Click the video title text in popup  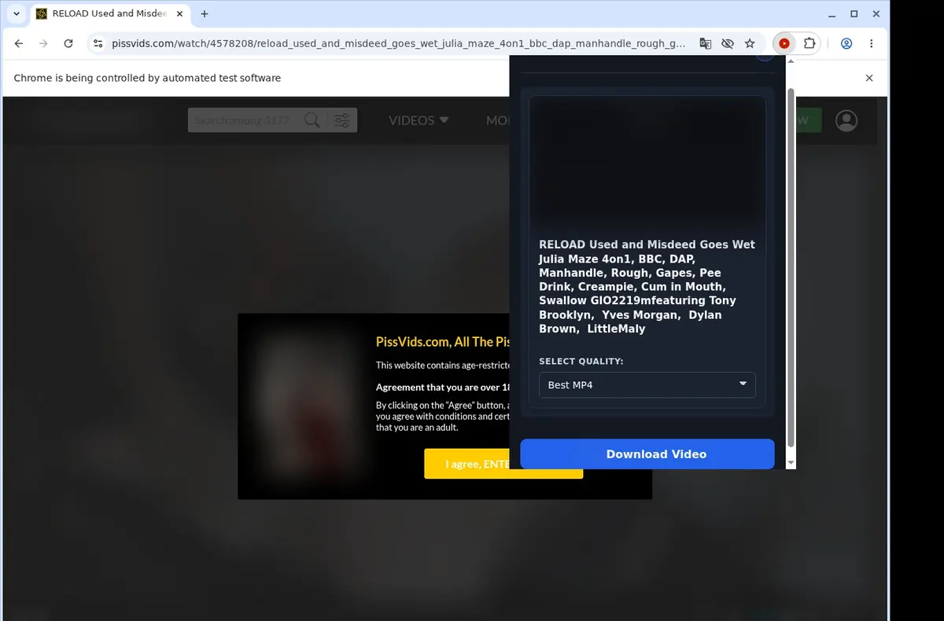647,287
